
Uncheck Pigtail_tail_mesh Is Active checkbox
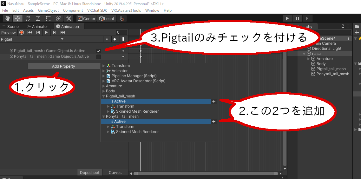pos(99,51)
